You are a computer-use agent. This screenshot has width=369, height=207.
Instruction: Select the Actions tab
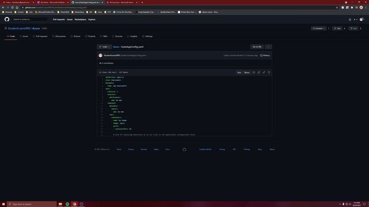tap(76, 36)
